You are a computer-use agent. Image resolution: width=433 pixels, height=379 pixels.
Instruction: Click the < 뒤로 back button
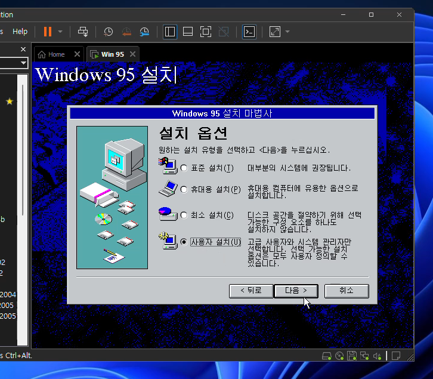251,291
